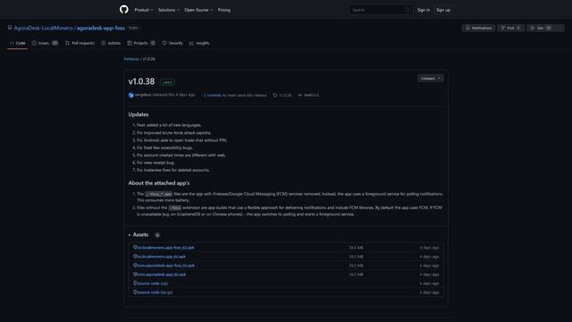The height and width of the screenshot is (322, 572).
Task: Switch to the Security tab
Action: coord(172,43)
